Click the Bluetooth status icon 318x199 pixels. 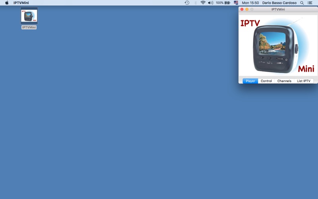(x=196, y=3)
